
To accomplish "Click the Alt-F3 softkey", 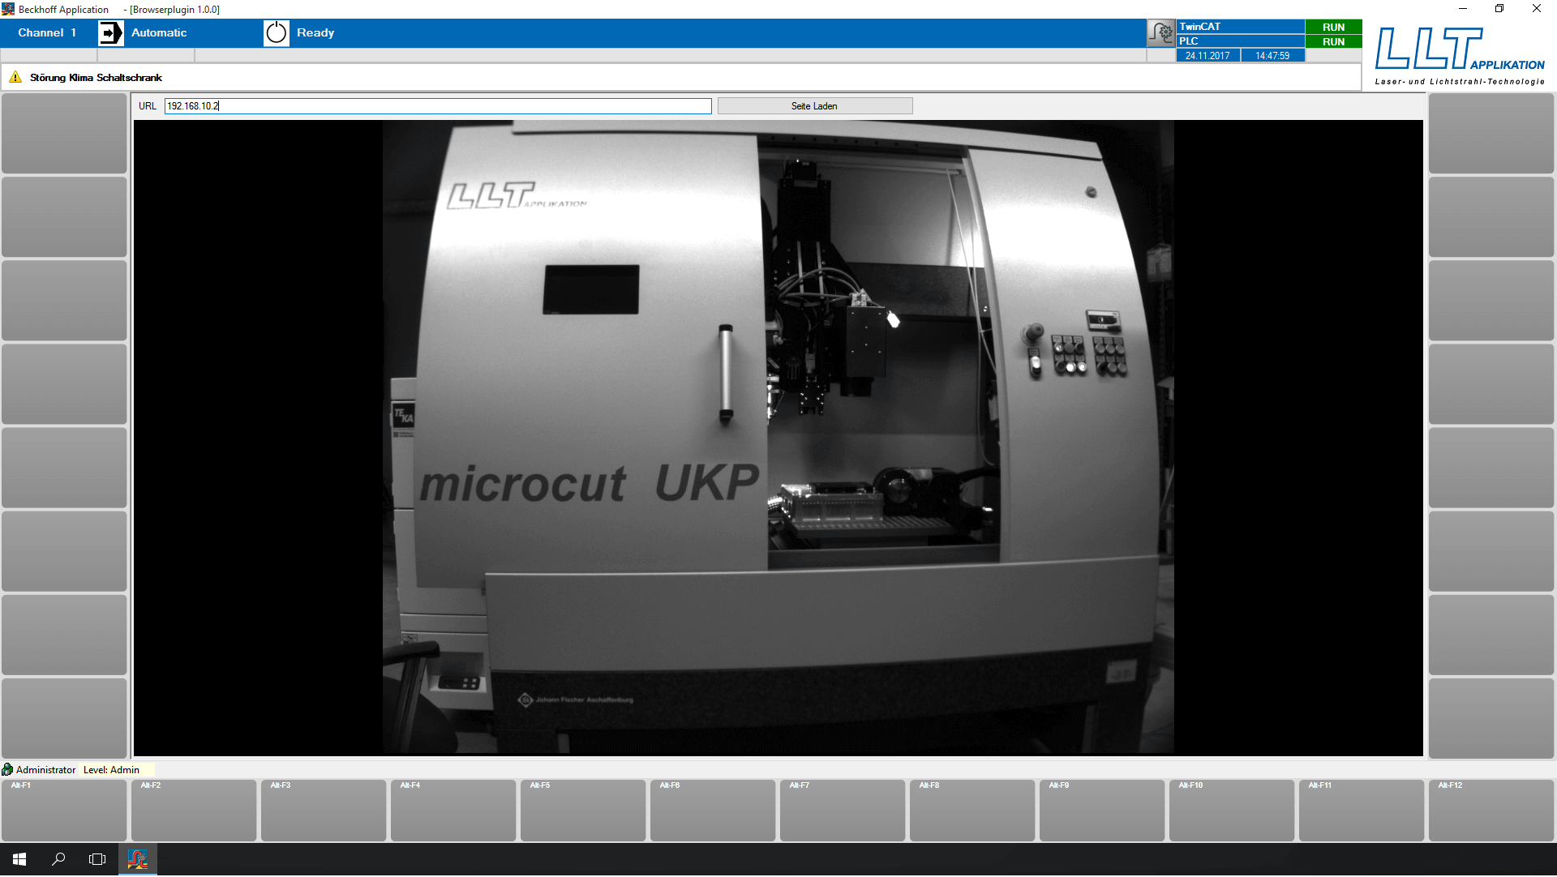I will point(324,811).
